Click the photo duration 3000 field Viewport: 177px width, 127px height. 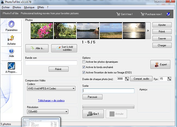click(121, 79)
